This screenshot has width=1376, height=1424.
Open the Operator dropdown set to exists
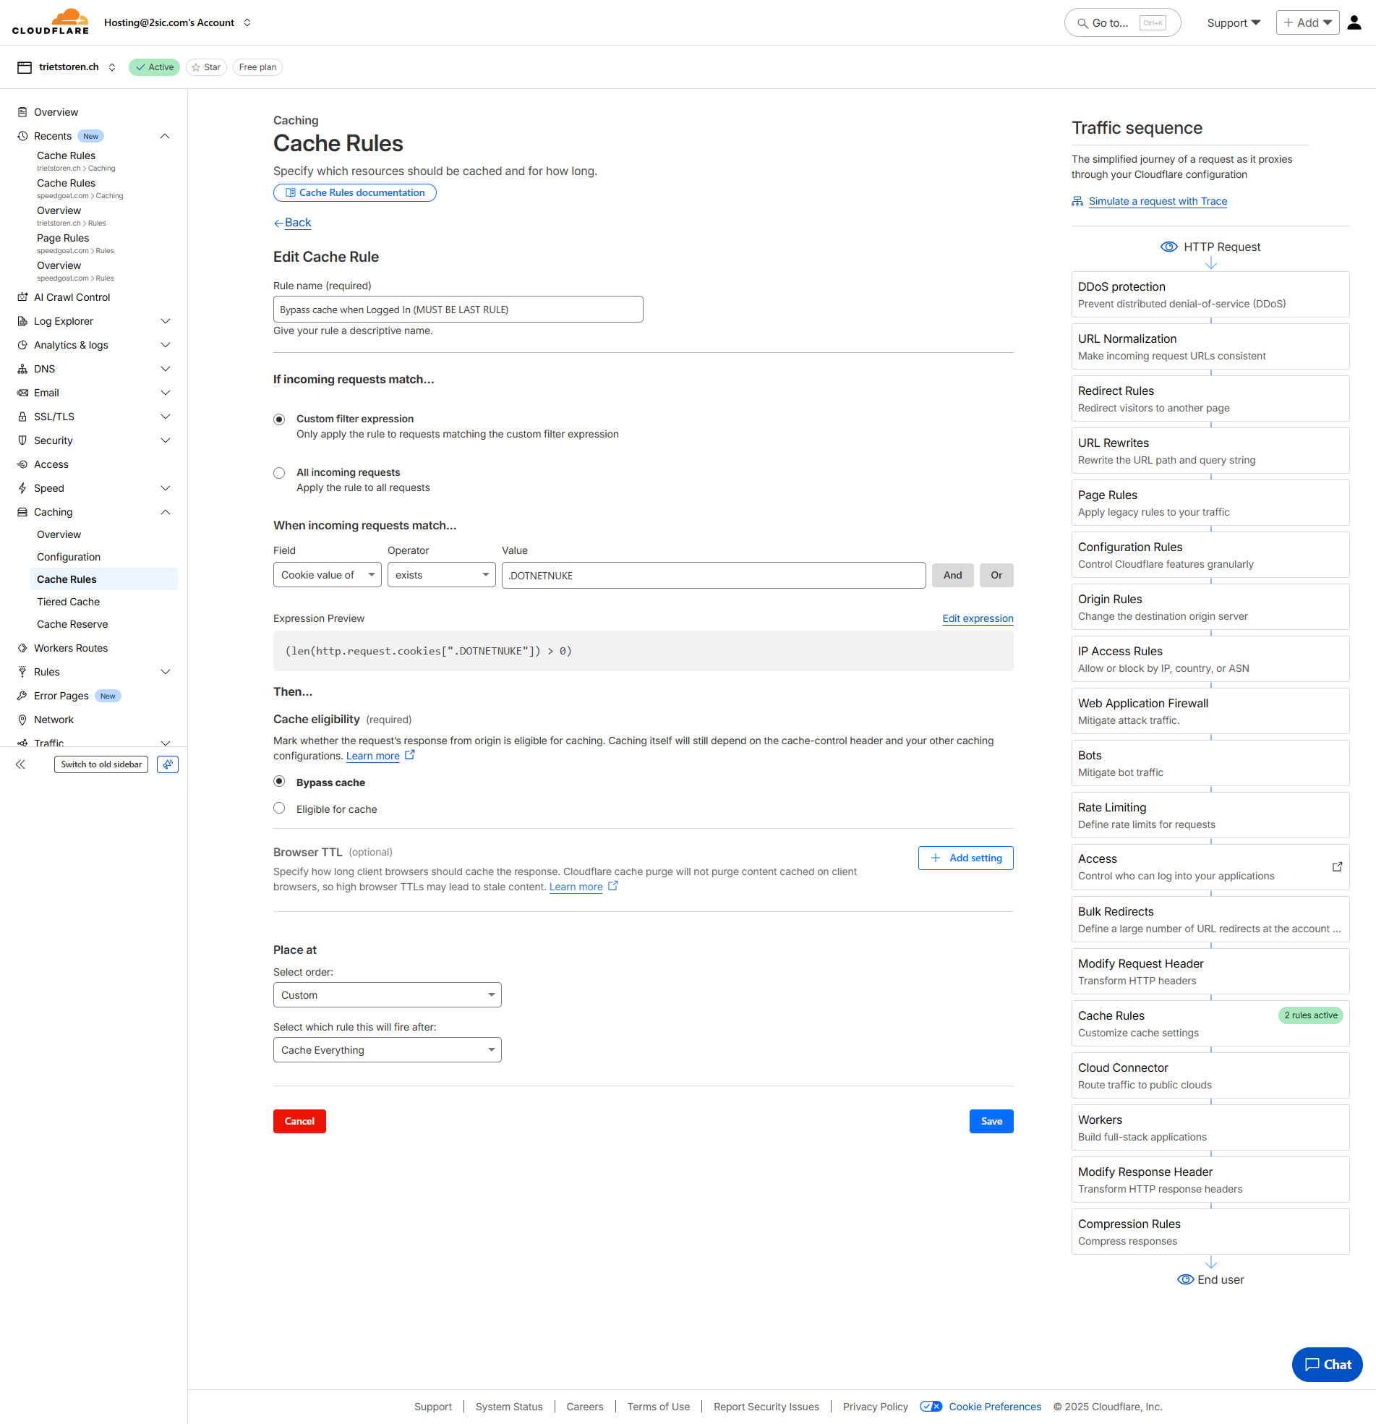pyautogui.click(x=441, y=575)
